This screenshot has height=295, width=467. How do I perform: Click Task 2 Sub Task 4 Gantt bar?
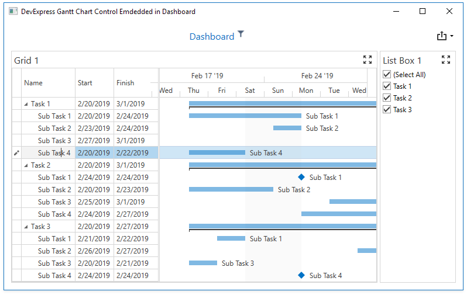pos(339,214)
